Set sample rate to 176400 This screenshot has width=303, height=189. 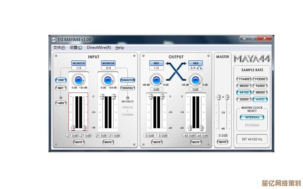244,79
